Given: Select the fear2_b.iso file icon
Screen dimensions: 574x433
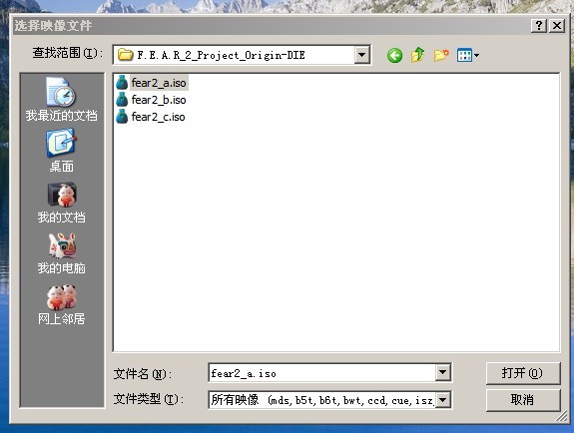Looking at the screenshot, I should point(122,100).
